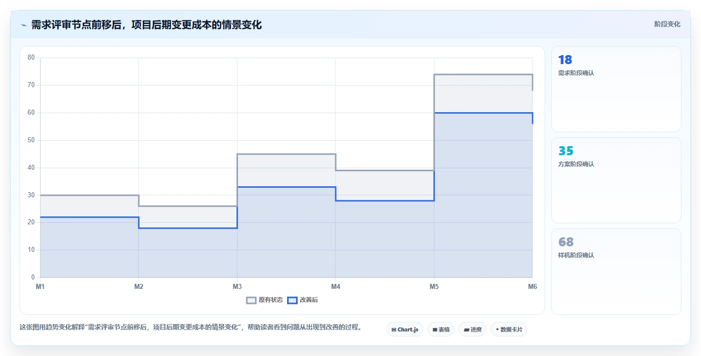Click the 50 y-axis tick label
The height and width of the screenshot is (356, 701).
click(x=31, y=140)
